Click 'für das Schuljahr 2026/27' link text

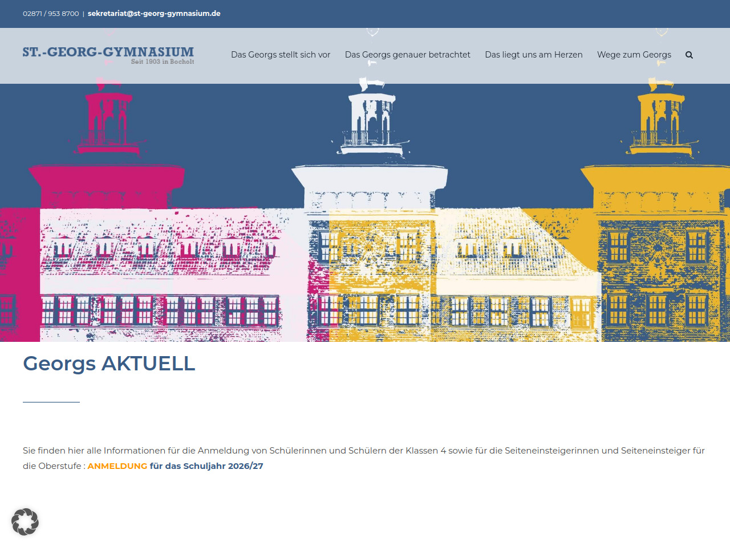[206, 466]
